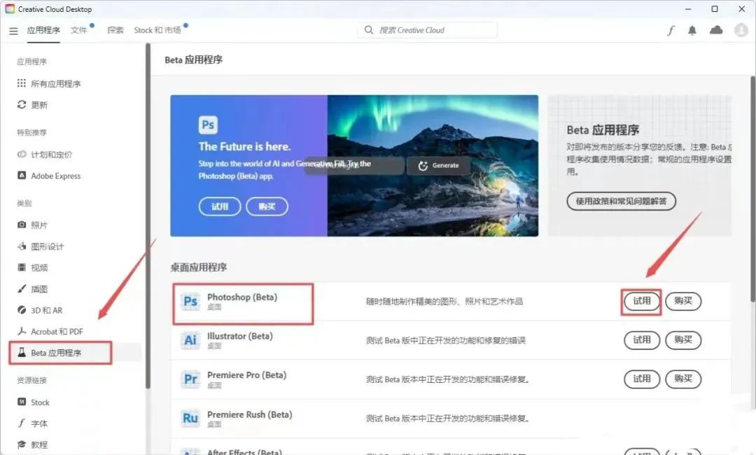Open your account profile avatar
This screenshot has width=756, height=455.
pyautogui.click(x=740, y=30)
